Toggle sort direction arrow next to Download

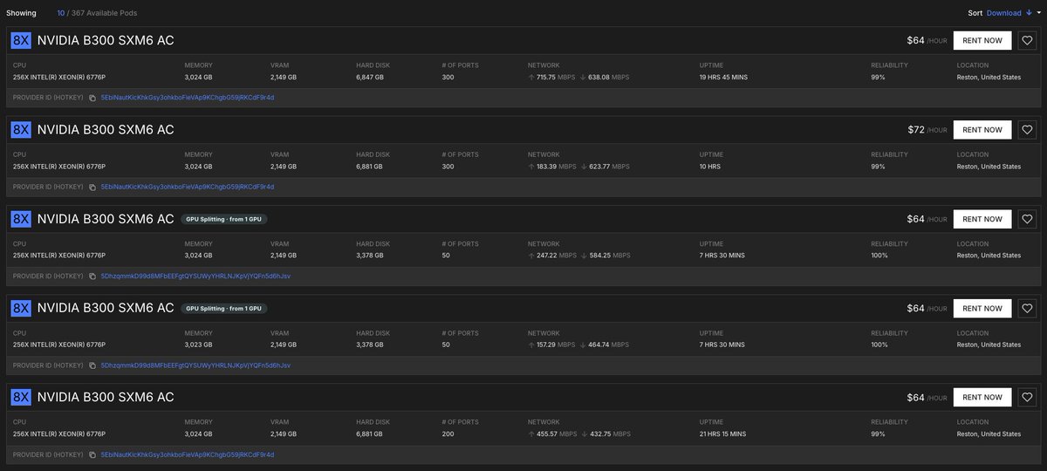pyautogui.click(x=1028, y=13)
